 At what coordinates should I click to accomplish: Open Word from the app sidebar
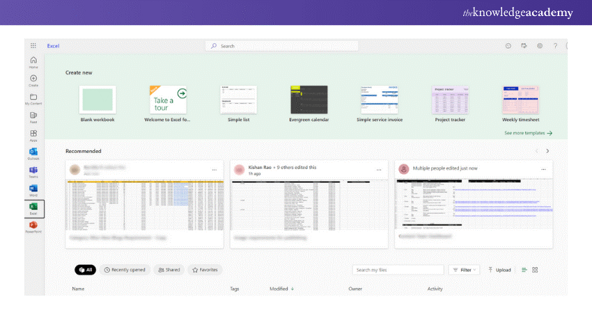point(33,190)
